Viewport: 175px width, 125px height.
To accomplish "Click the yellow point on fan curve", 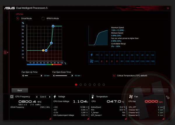I will pyautogui.click(x=43, y=50).
